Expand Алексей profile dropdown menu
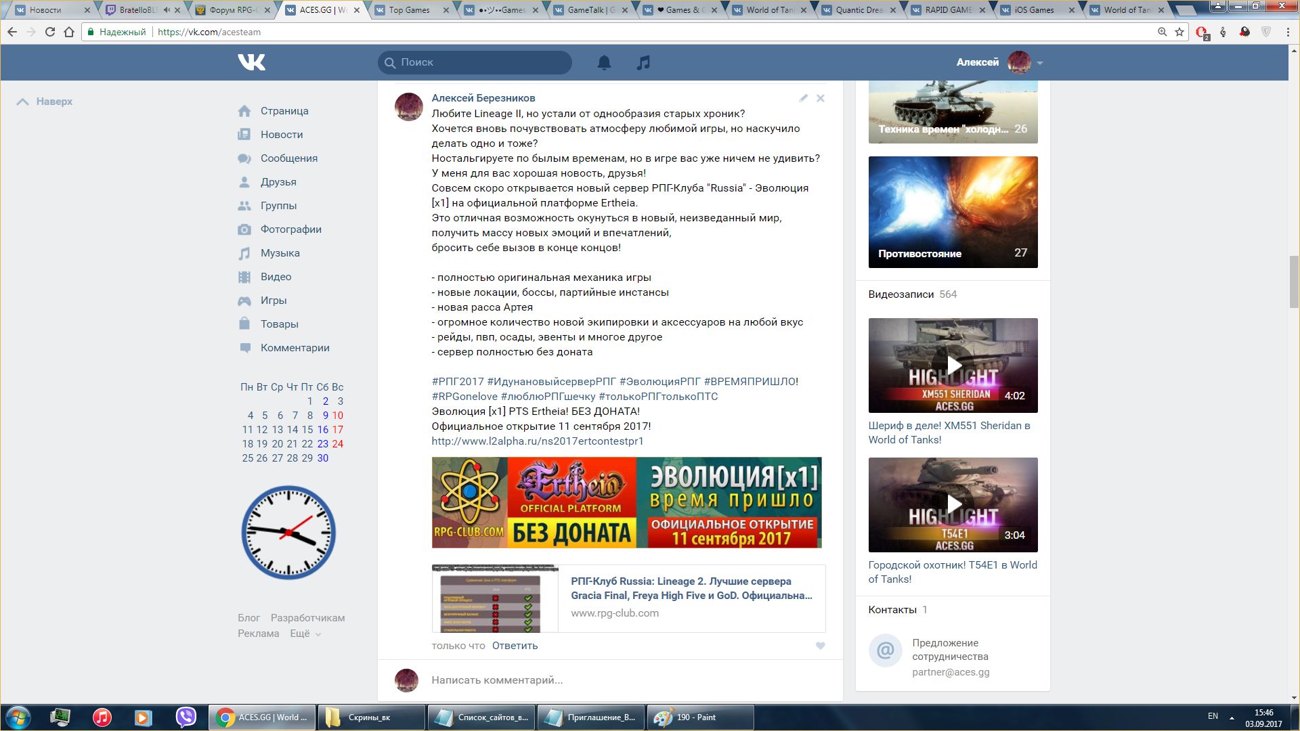This screenshot has height=731, width=1300. coord(1040,63)
